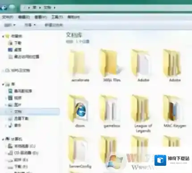192x173 pixels.
Task: Select 桌面 (Desktop) in the favorites list
Action: click(18, 50)
